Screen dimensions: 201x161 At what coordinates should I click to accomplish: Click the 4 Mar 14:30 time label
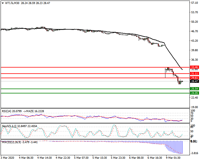point(45,158)
